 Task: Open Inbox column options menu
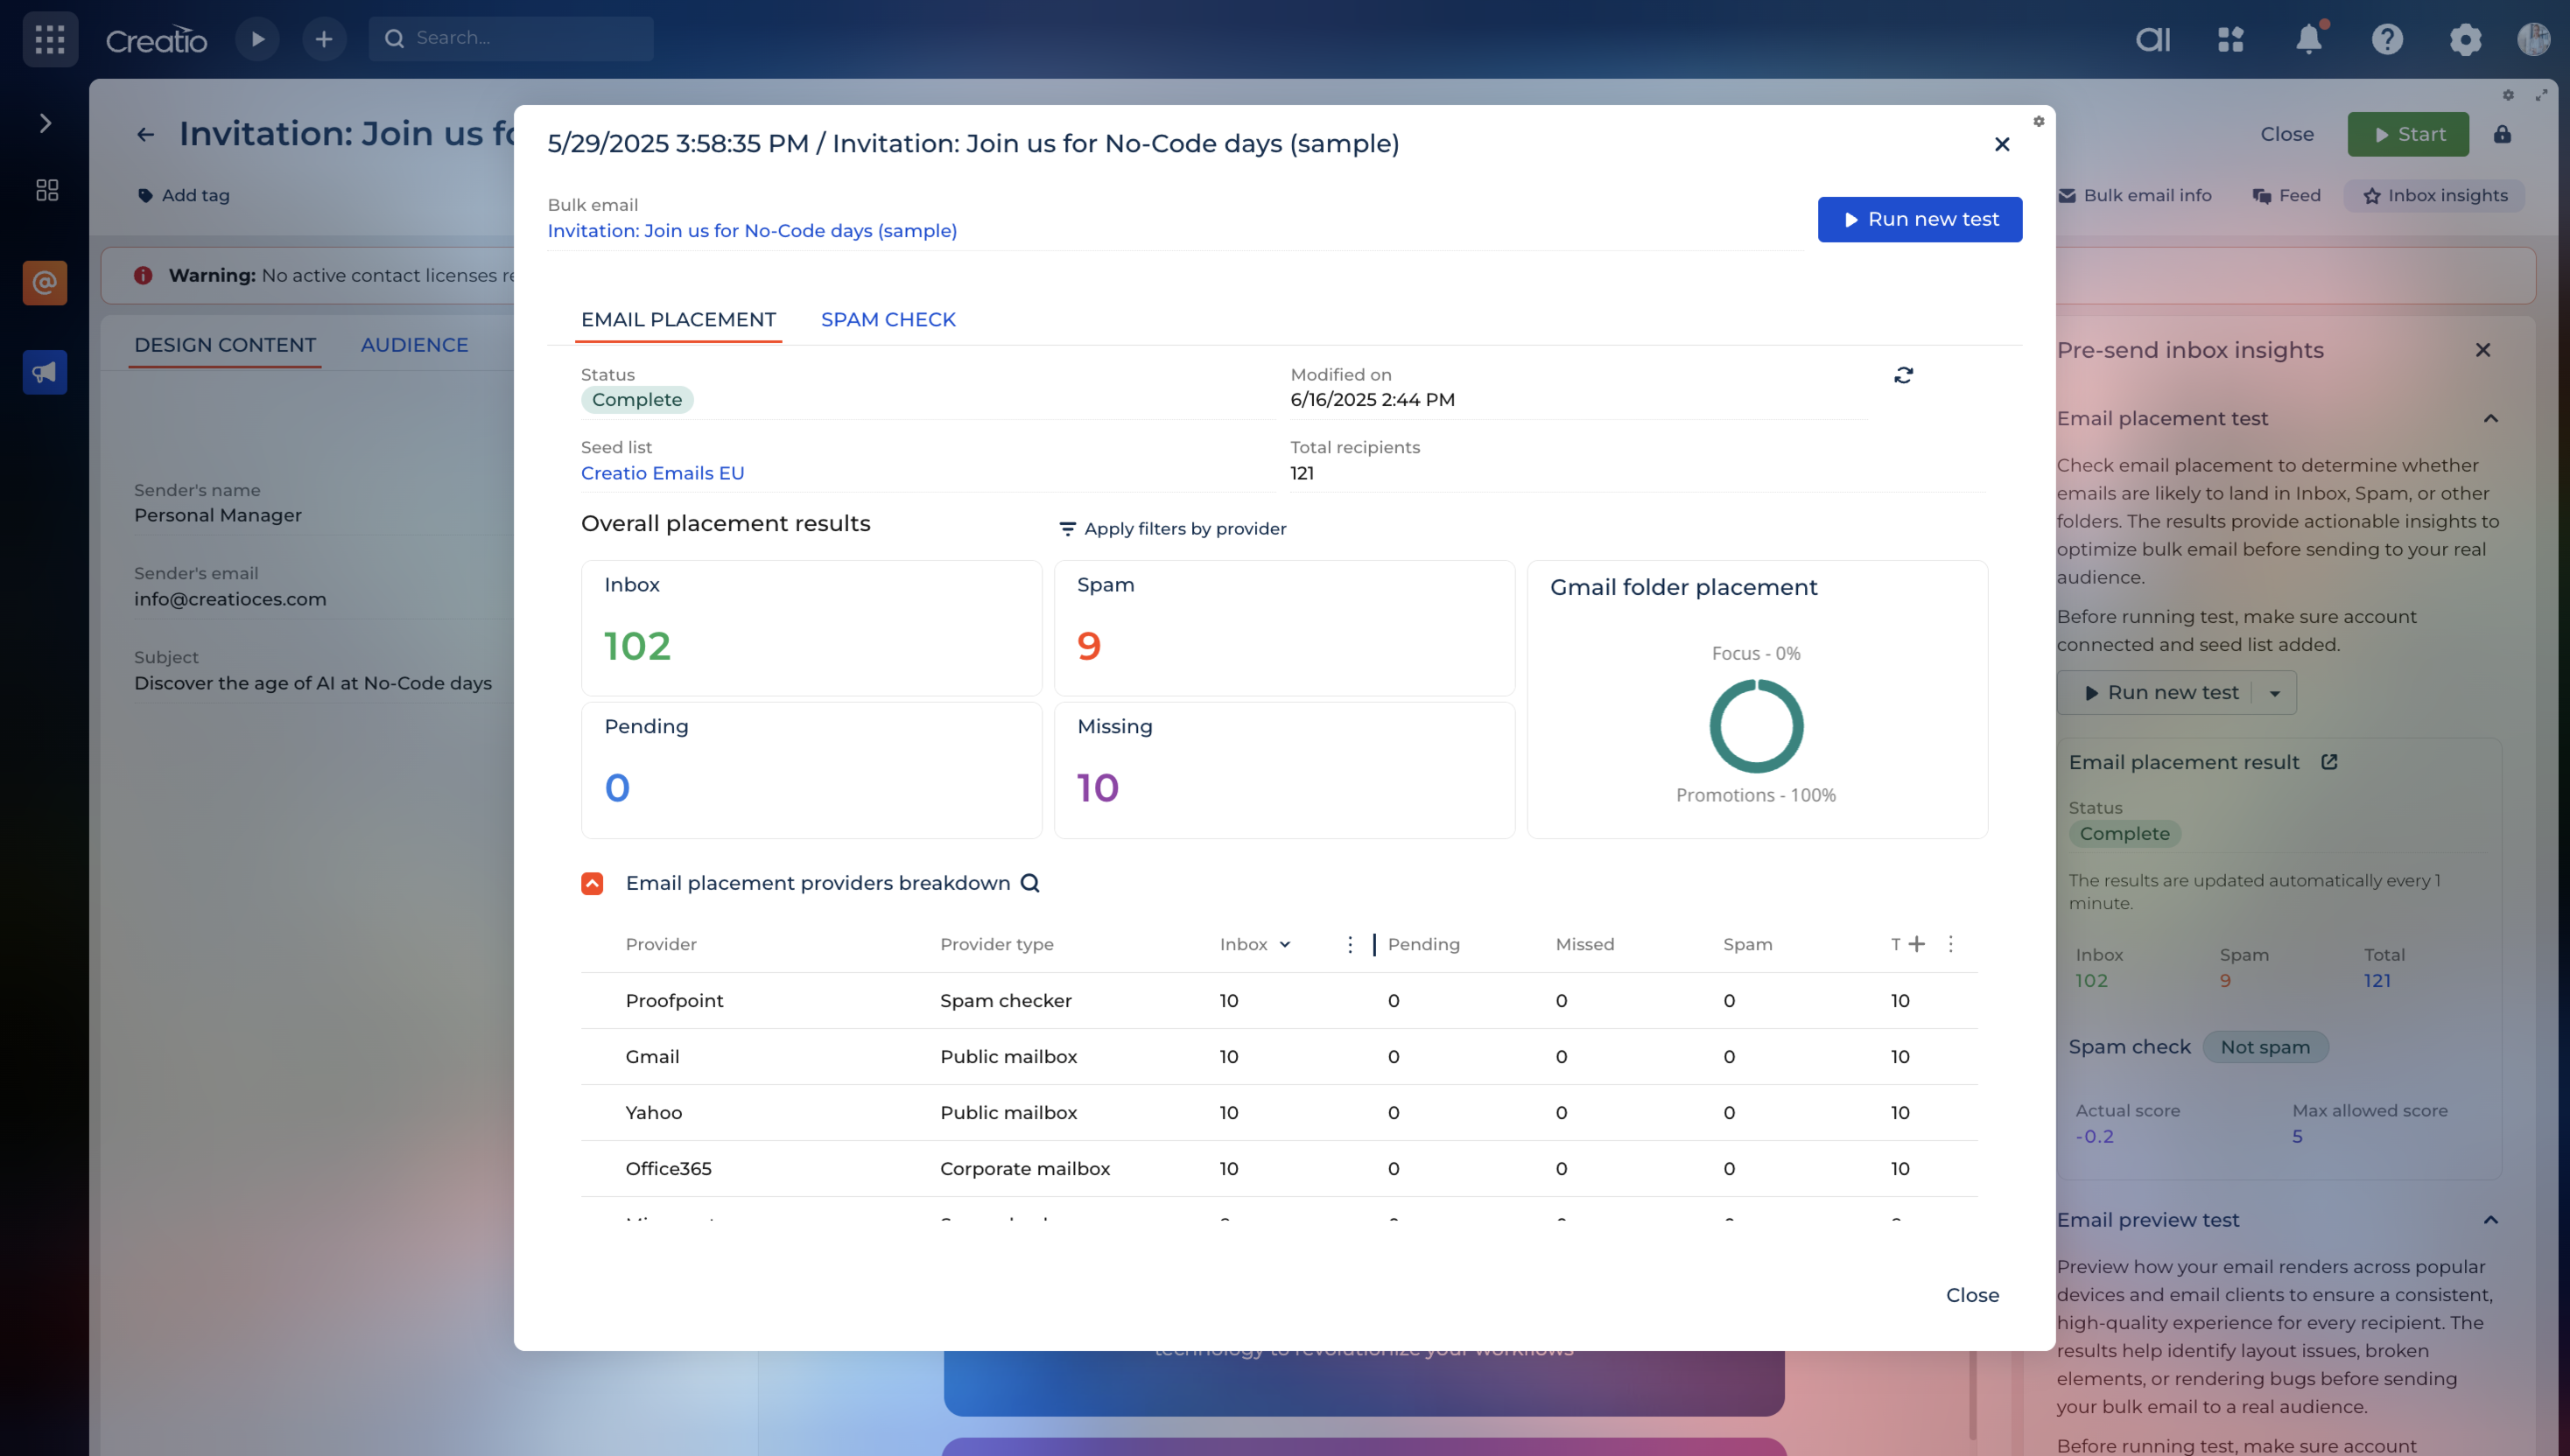tap(1350, 944)
